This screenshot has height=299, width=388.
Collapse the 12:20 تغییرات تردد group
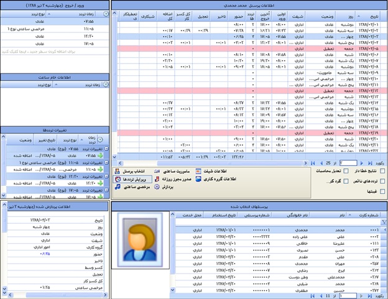click(107, 177)
